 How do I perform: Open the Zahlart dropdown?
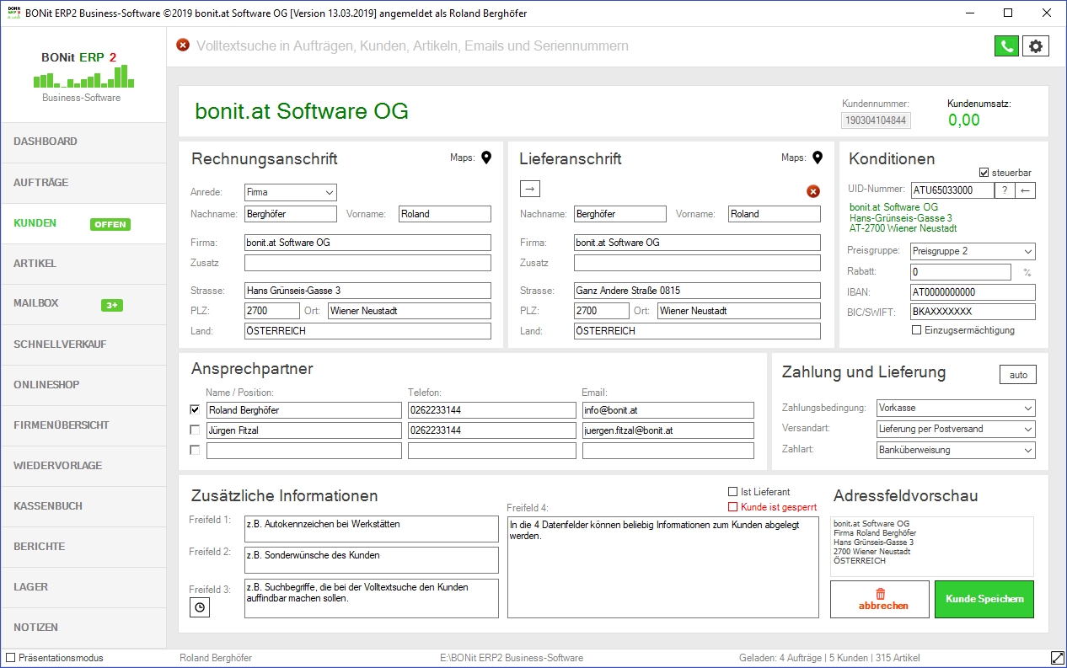[956, 450]
